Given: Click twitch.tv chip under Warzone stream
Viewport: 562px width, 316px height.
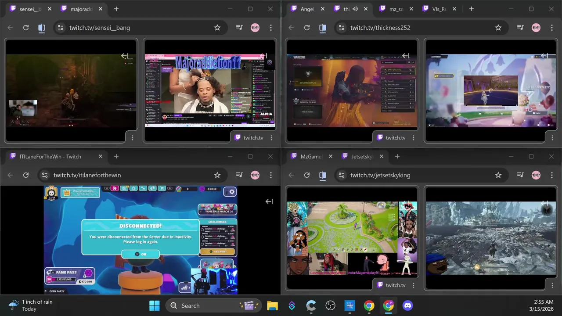Looking at the screenshot, I should tap(391, 137).
